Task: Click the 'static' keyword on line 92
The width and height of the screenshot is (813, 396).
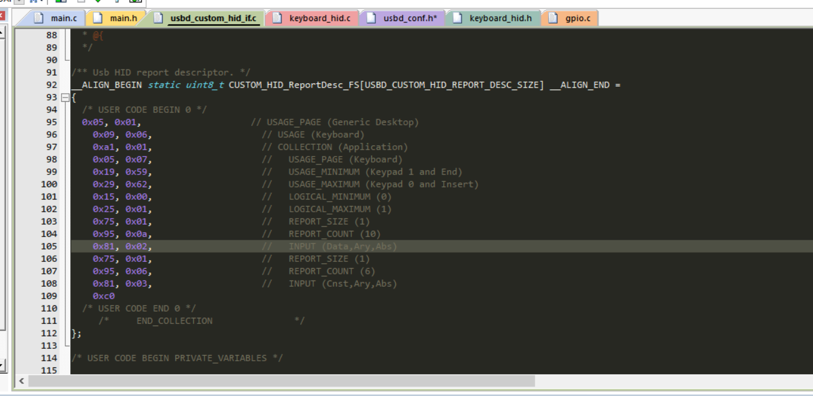Action: pos(163,85)
